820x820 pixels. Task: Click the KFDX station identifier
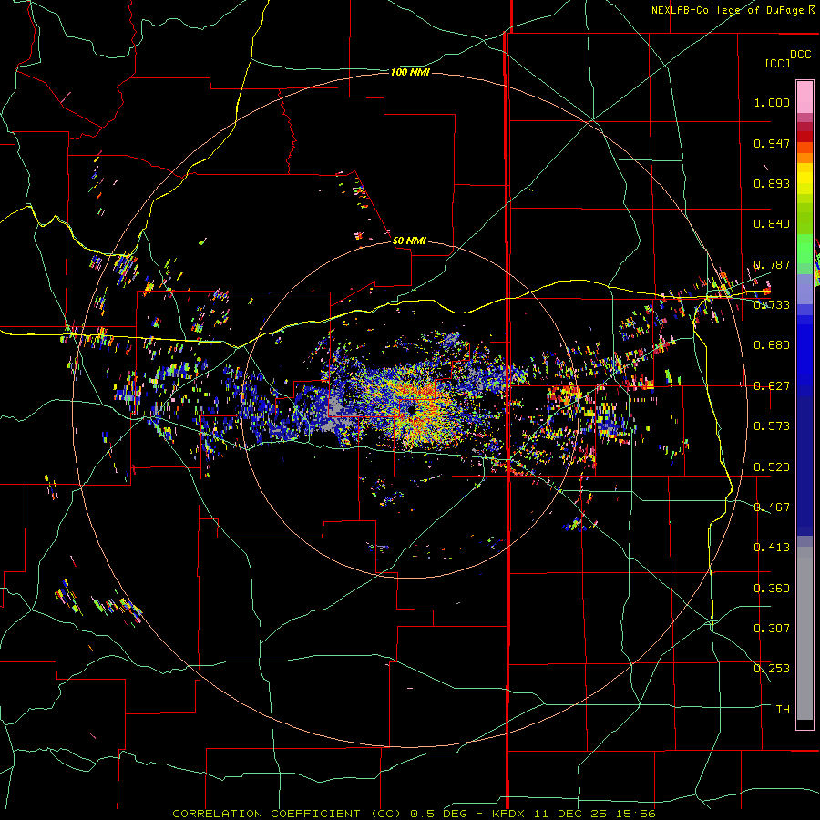tap(508, 814)
